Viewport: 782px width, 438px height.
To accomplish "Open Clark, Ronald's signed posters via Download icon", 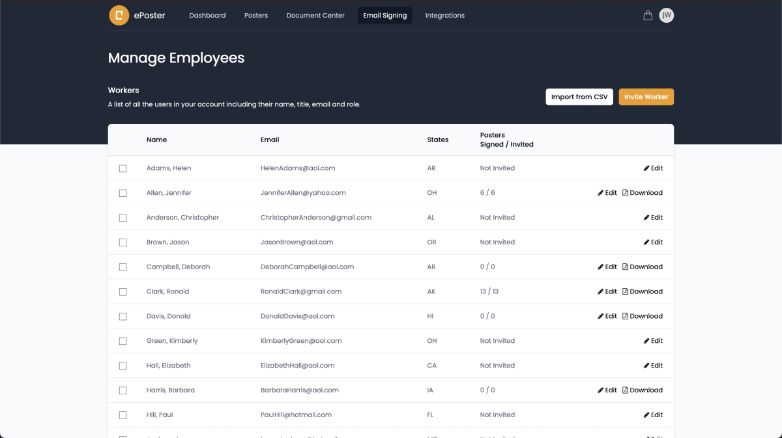I will [x=627, y=291].
